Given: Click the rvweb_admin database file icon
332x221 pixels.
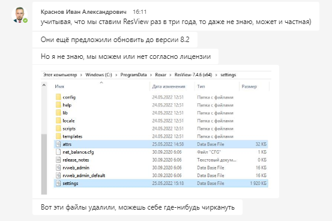Looking at the screenshot, I should pos(58,168).
